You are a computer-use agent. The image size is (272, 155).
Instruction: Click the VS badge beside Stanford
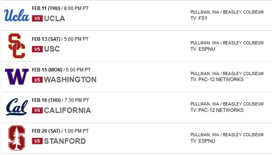(37, 141)
